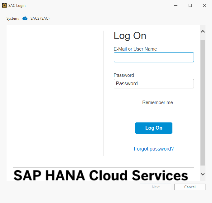Close the SAC Login dialog

pos(205,6)
